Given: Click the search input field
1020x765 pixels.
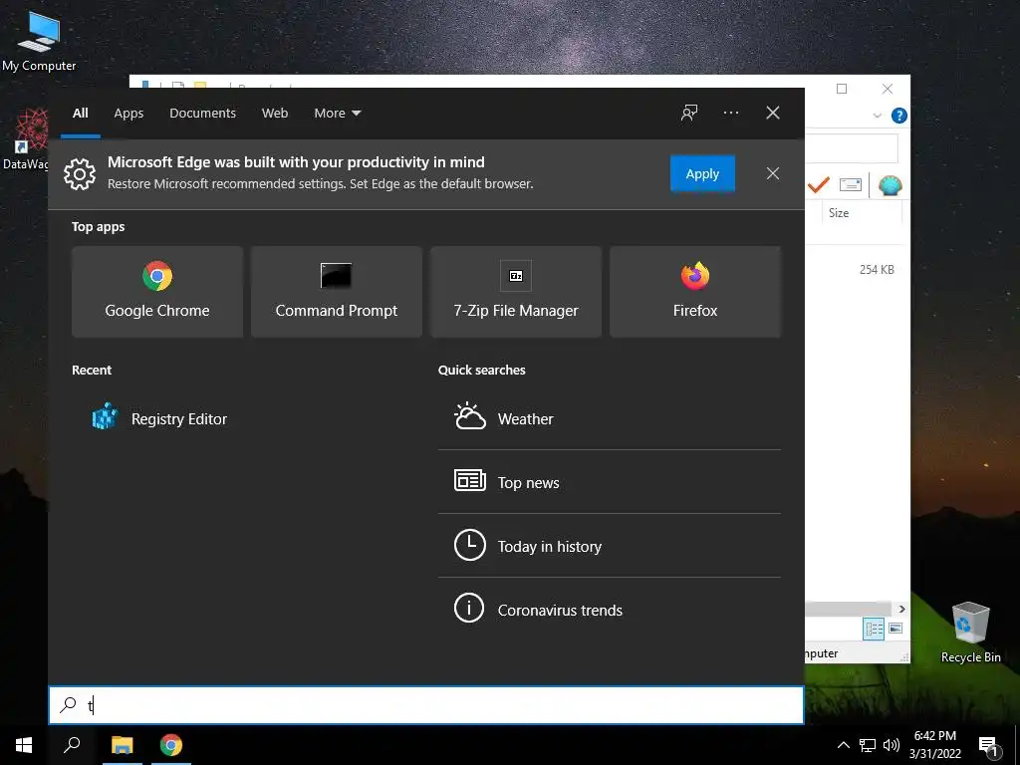Looking at the screenshot, I should (426, 705).
